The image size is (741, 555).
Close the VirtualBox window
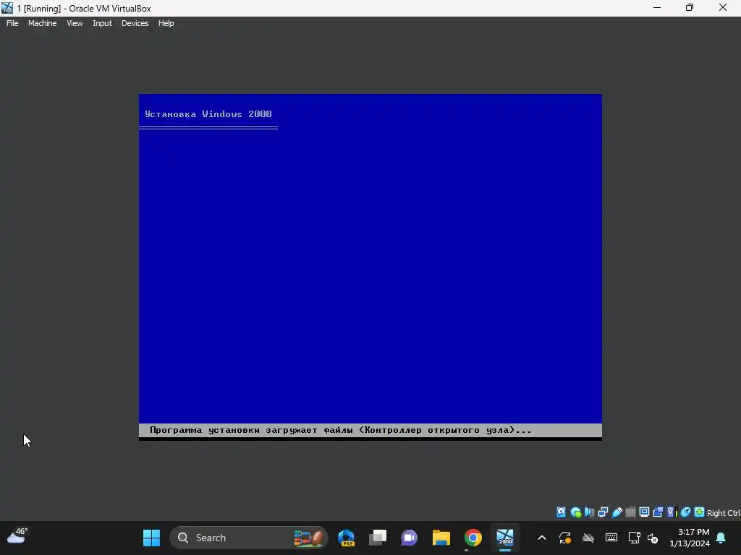723,8
